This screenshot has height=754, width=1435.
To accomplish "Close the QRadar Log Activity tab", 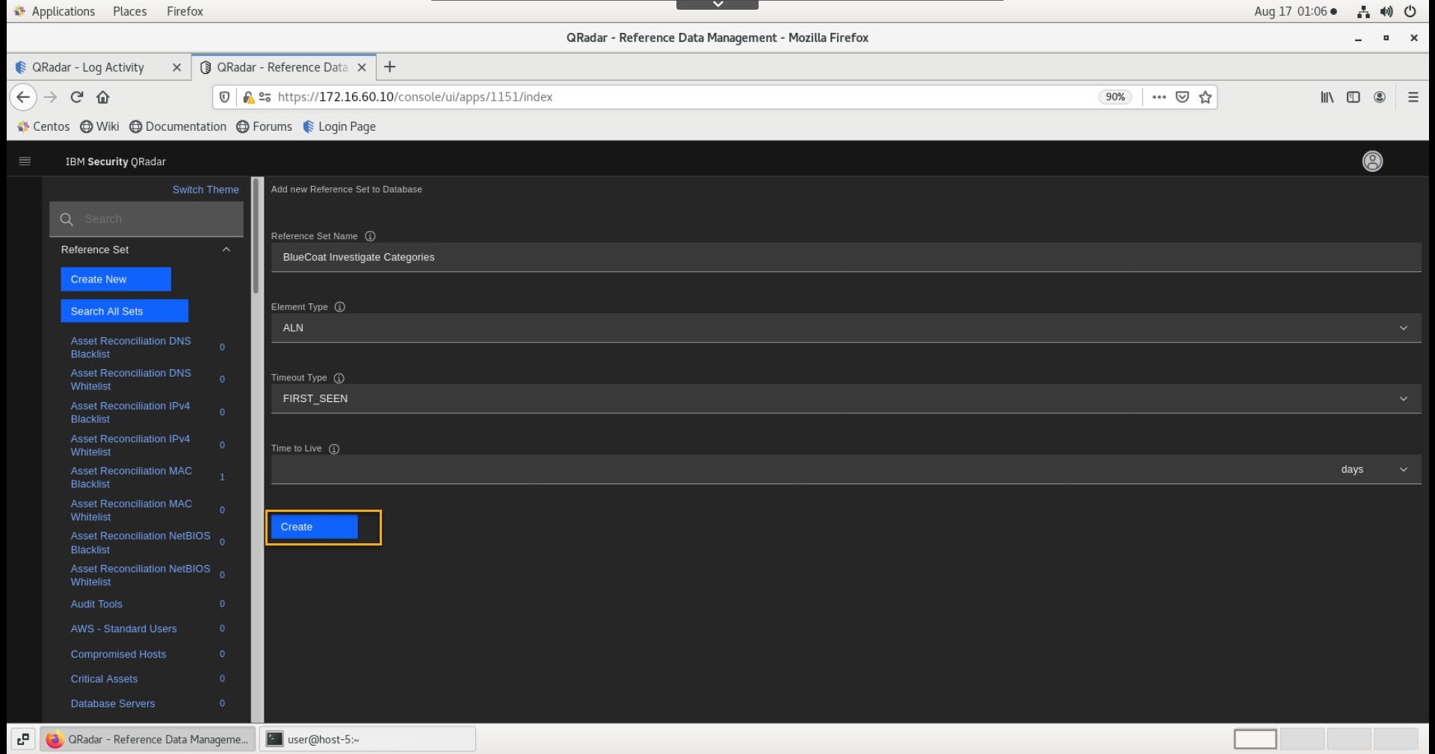I will 176,67.
